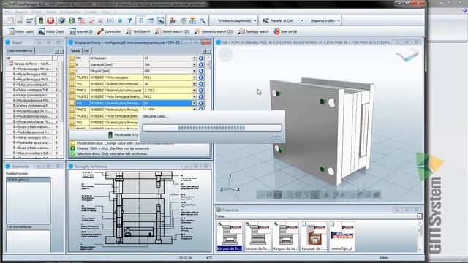Open Geometric search (3D)

(x=214, y=31)
